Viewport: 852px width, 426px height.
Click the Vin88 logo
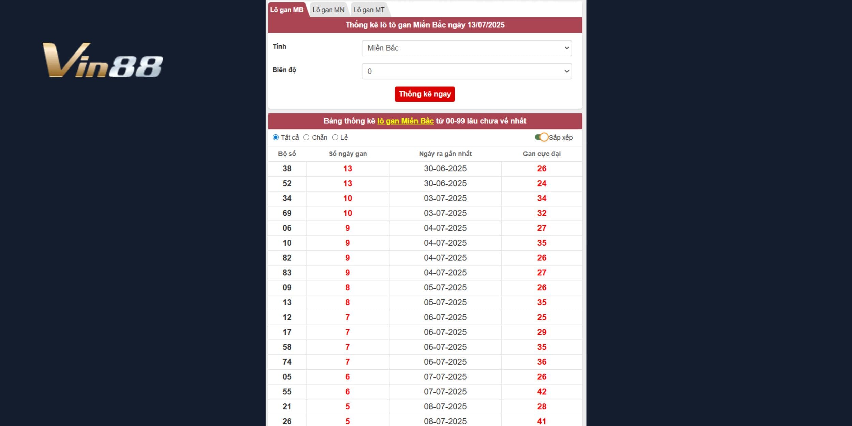pos(103,60)
